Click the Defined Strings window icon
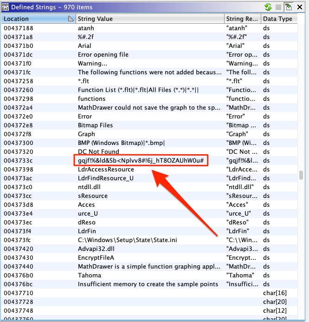The image size is (309, 322). click(5, 7)
